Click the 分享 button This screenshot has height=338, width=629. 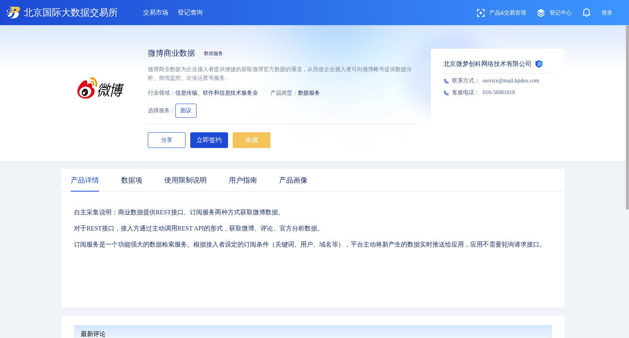coord(167,140)
